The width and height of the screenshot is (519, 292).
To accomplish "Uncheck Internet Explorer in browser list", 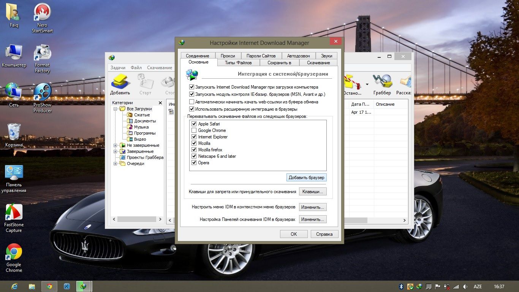I will pyautogui.click(x=194, y=137).
